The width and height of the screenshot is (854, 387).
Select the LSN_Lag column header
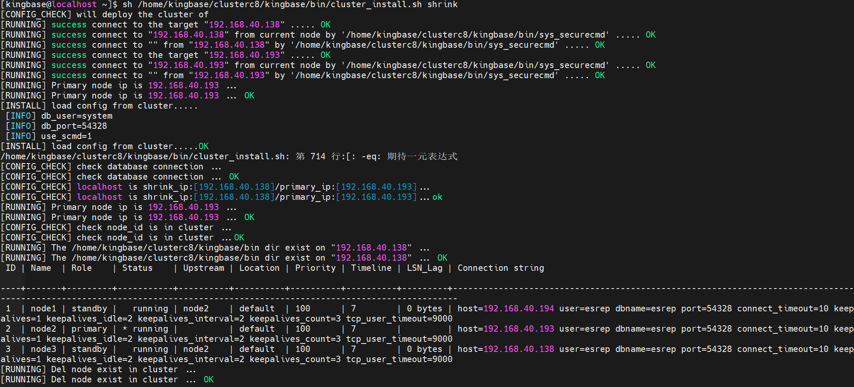point(424,268)
